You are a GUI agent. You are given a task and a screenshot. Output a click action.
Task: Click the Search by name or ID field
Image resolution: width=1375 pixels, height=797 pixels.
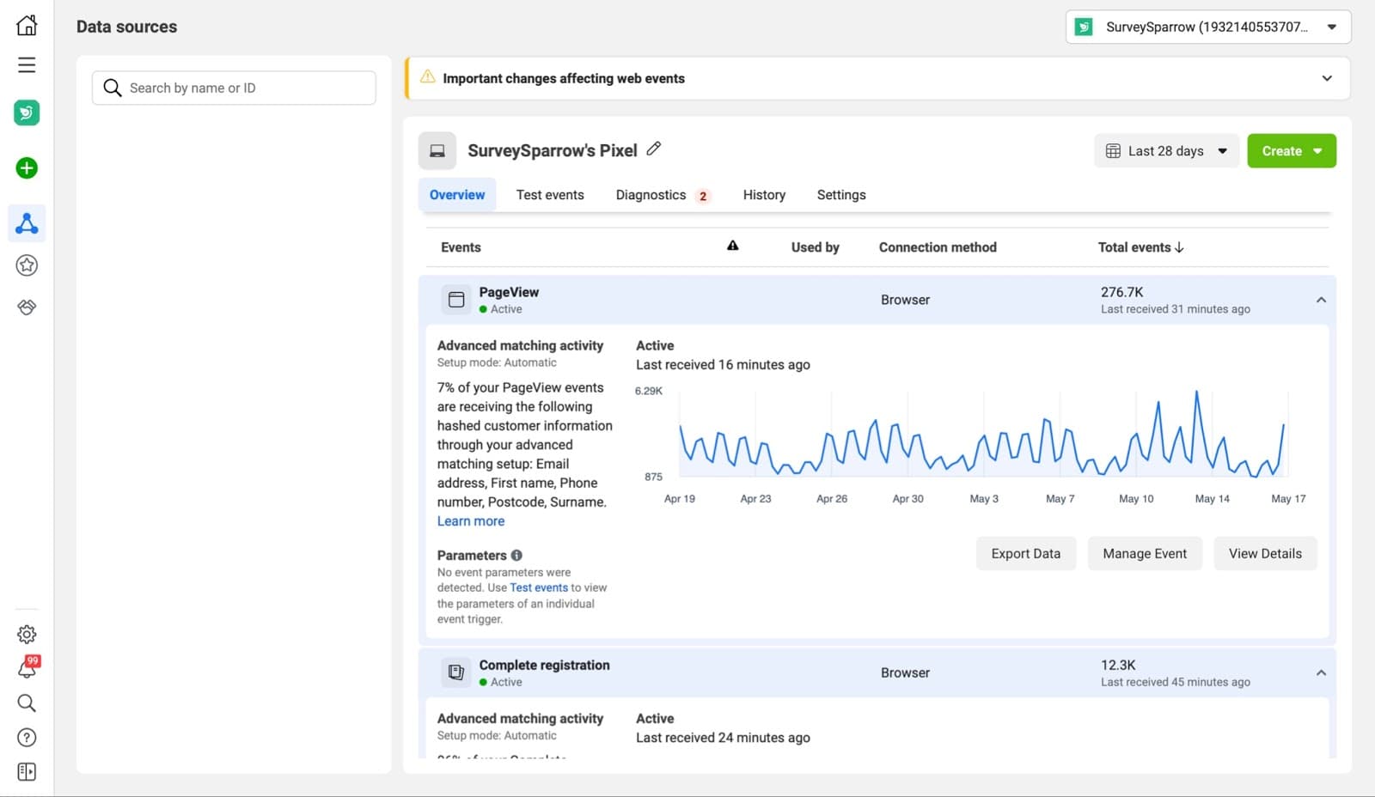[x=245, y=88]
